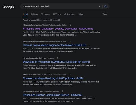Clear the search query with X icon
Screen dimensions: 136x105
[100, 6]
